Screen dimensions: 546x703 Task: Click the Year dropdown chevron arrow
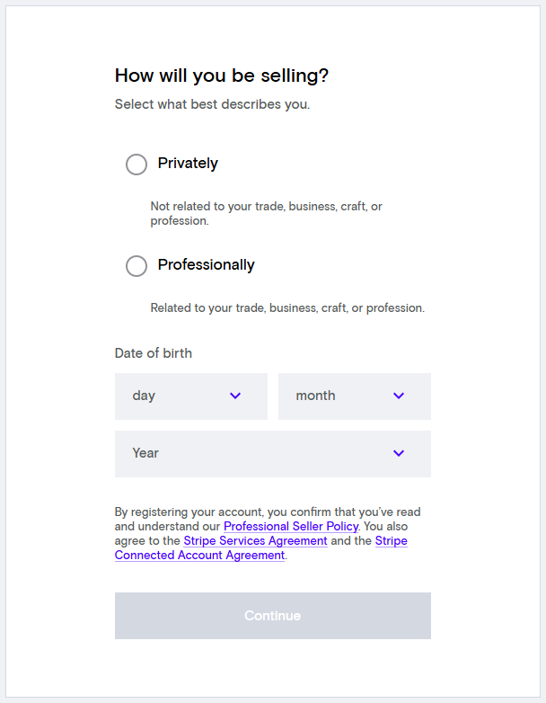coord(399,454)
